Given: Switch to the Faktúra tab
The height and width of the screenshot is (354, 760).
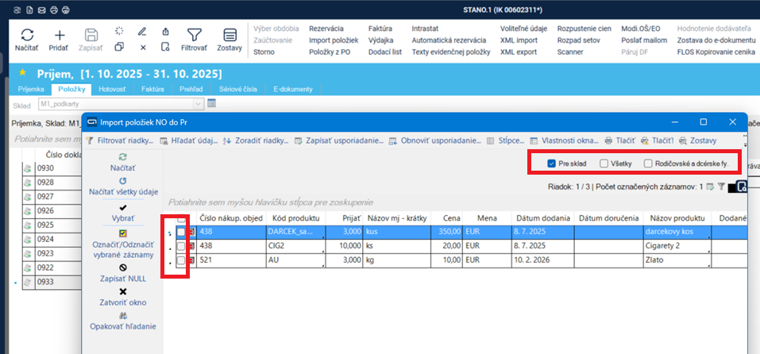Looking at the screenshot, I should coord(152,90).
